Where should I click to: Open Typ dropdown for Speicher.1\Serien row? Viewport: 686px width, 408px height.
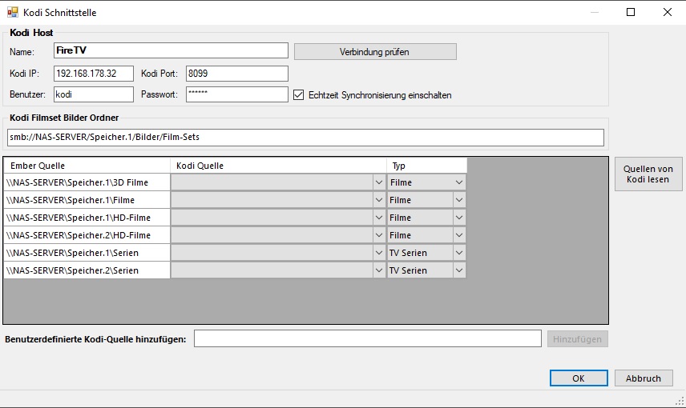tap(459, 253)
